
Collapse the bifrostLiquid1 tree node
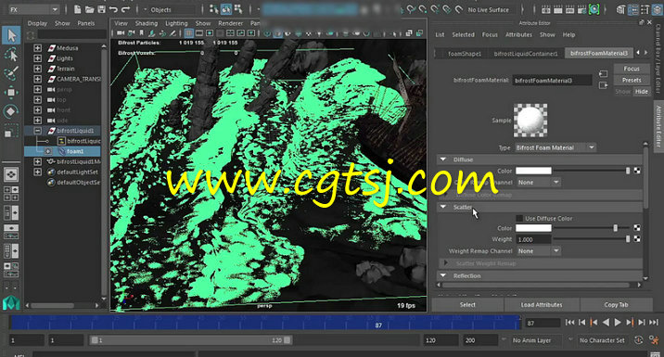38,131
